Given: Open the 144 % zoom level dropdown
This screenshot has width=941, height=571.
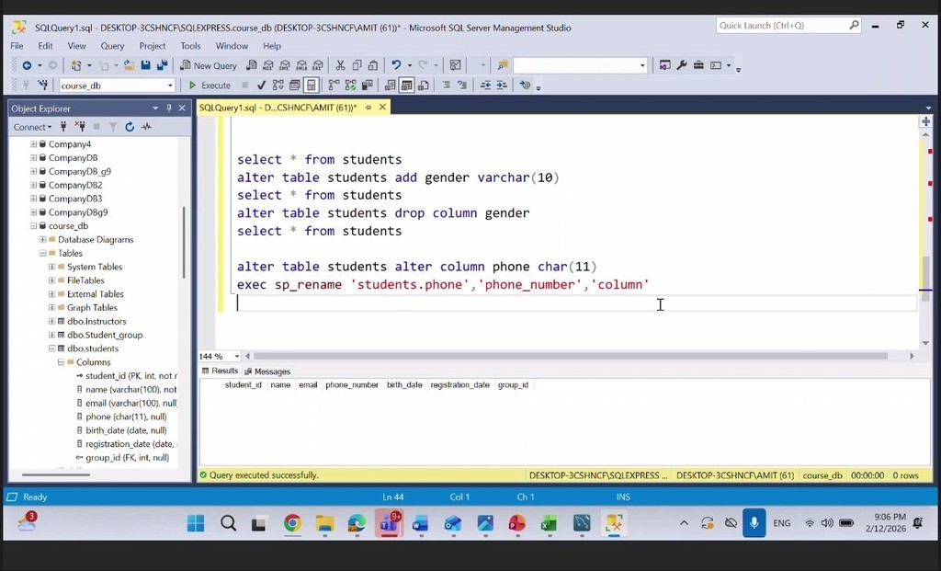Looking at the screenshot, I should point(237,356).
